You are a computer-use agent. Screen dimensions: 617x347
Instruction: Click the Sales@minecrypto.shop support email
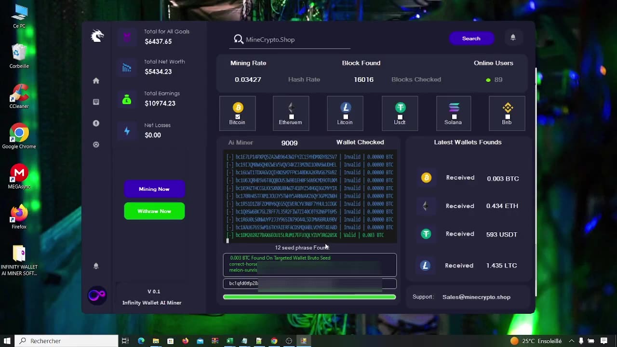tap(476, 297)
